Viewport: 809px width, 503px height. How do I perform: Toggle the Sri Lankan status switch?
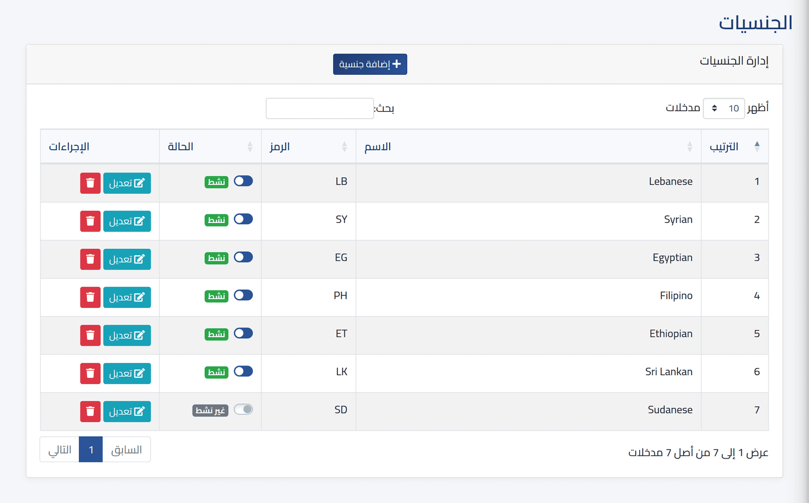243,371
